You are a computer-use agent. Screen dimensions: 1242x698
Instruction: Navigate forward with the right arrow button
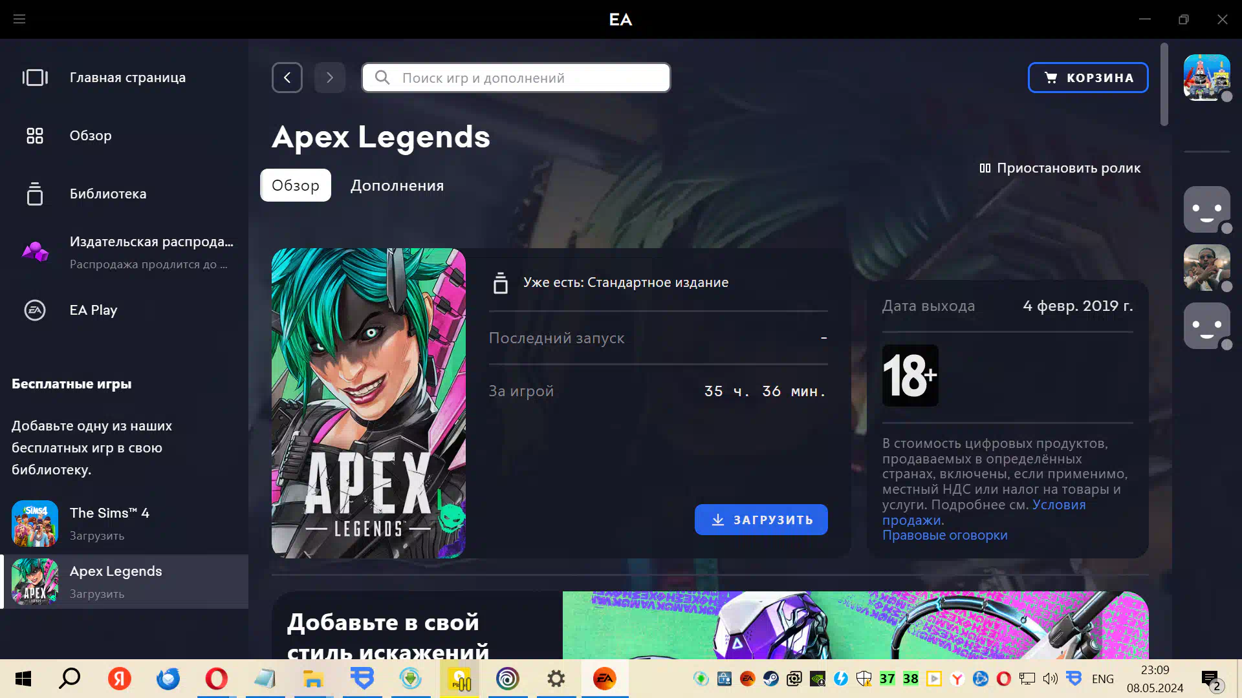(330, 78)
